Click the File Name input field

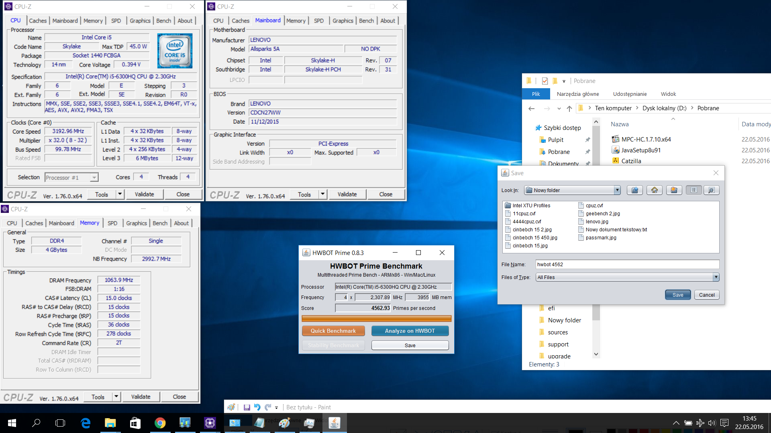click(627, 264)
